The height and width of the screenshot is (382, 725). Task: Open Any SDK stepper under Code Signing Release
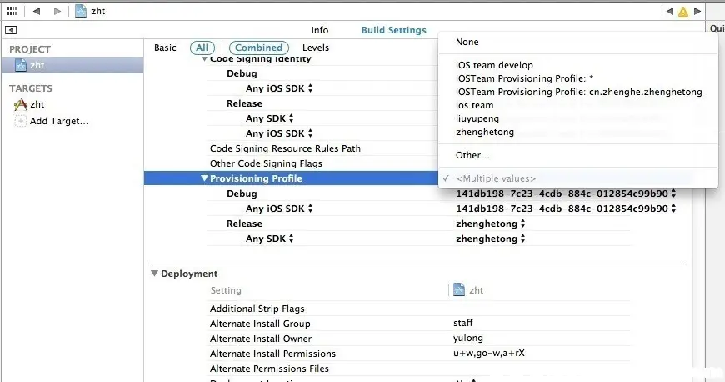[x=291, y=118]
